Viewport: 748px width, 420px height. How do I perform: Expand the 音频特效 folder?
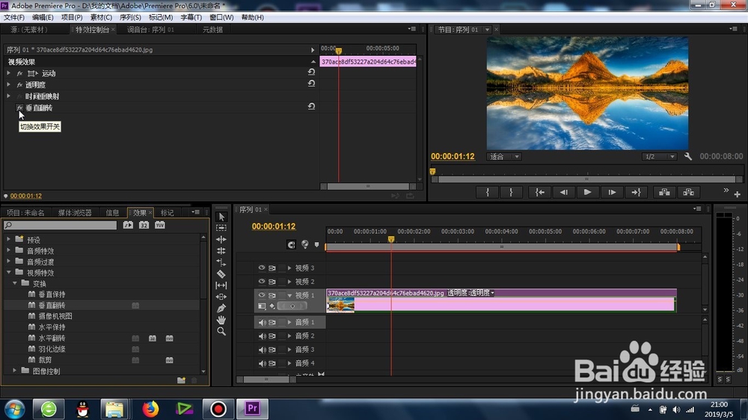8,250
